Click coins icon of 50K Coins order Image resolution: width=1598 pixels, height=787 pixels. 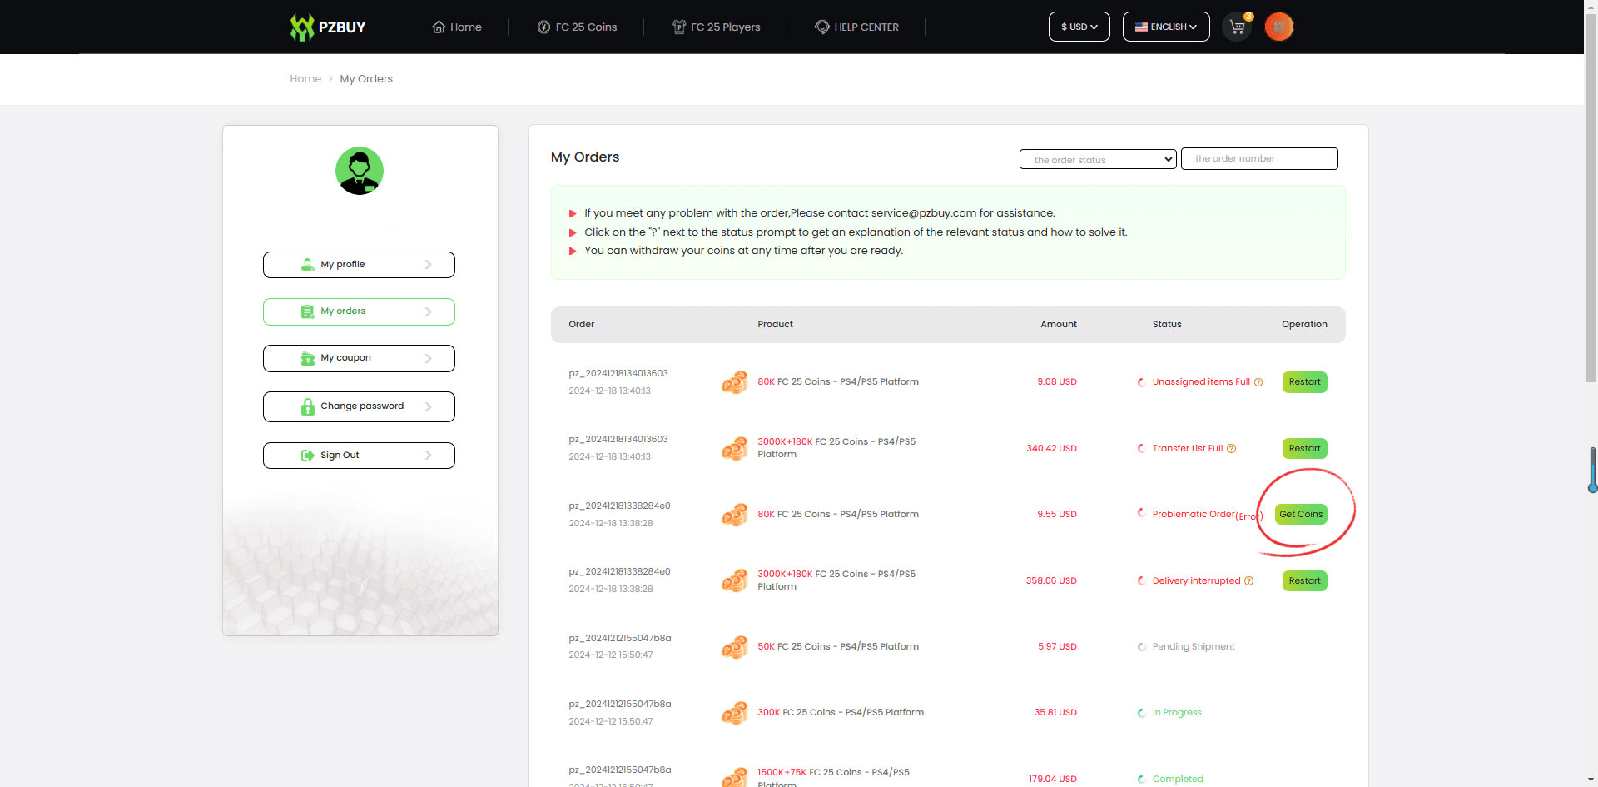coord(734,647)
